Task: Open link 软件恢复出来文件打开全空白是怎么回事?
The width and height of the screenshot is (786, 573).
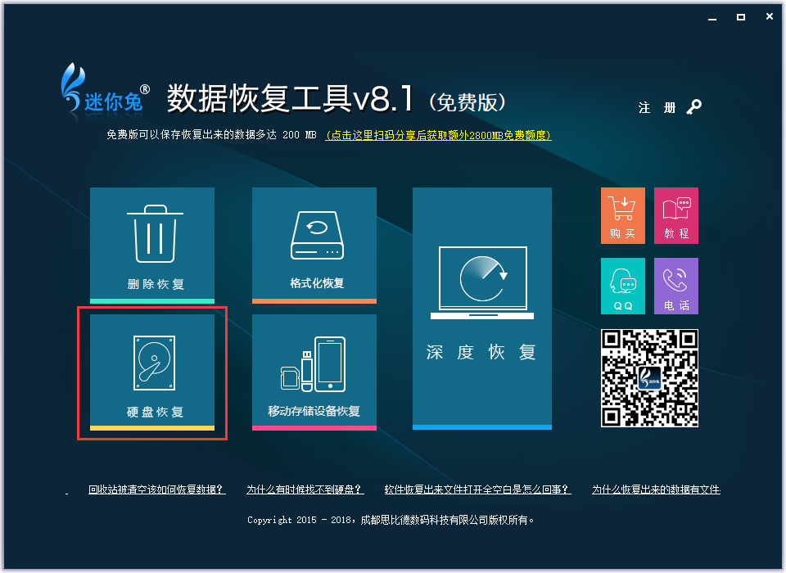Action: pyautogui.click(x=477, y=490)
